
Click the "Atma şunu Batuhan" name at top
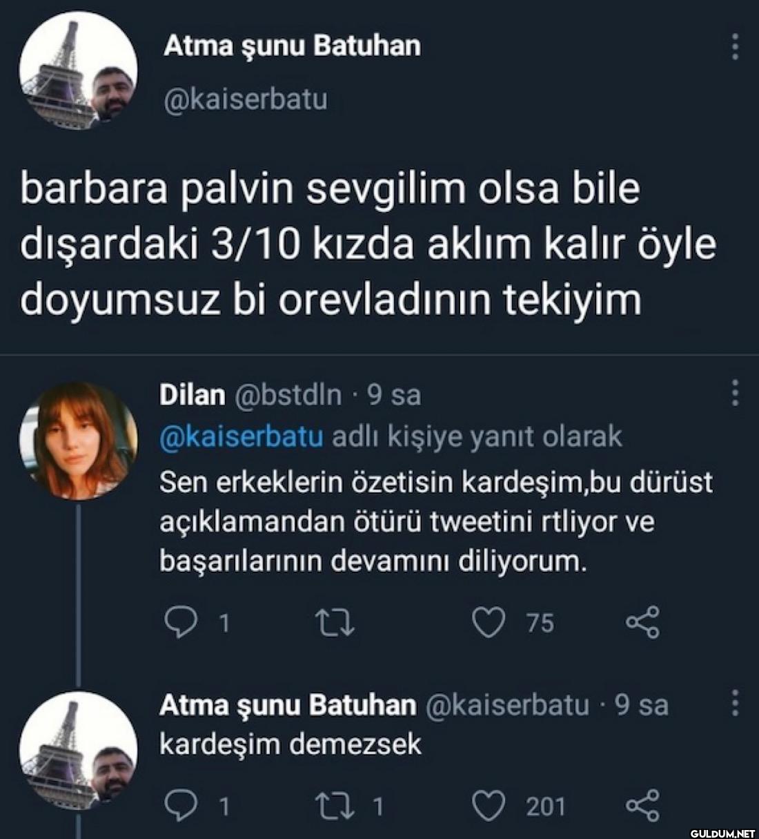pyautogui.click(x=291, y=46)
